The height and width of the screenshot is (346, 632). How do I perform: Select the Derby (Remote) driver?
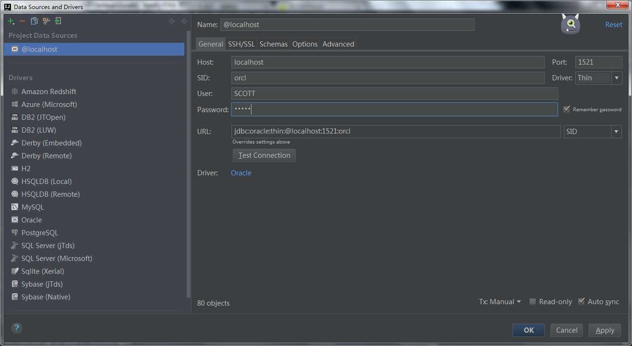(47, 155)
